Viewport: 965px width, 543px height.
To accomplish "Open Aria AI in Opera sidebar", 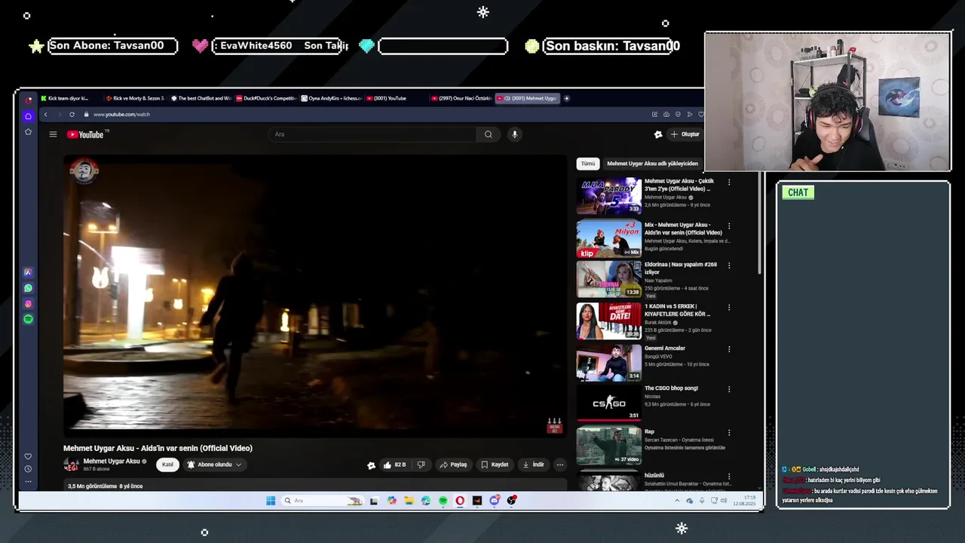I will click(28, 272).
